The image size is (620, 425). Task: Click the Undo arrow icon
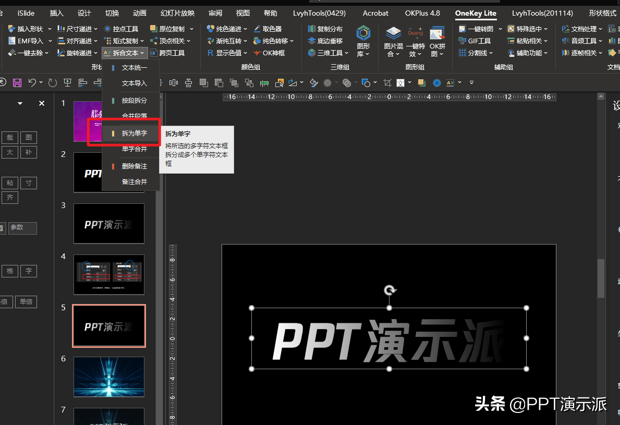32,82
